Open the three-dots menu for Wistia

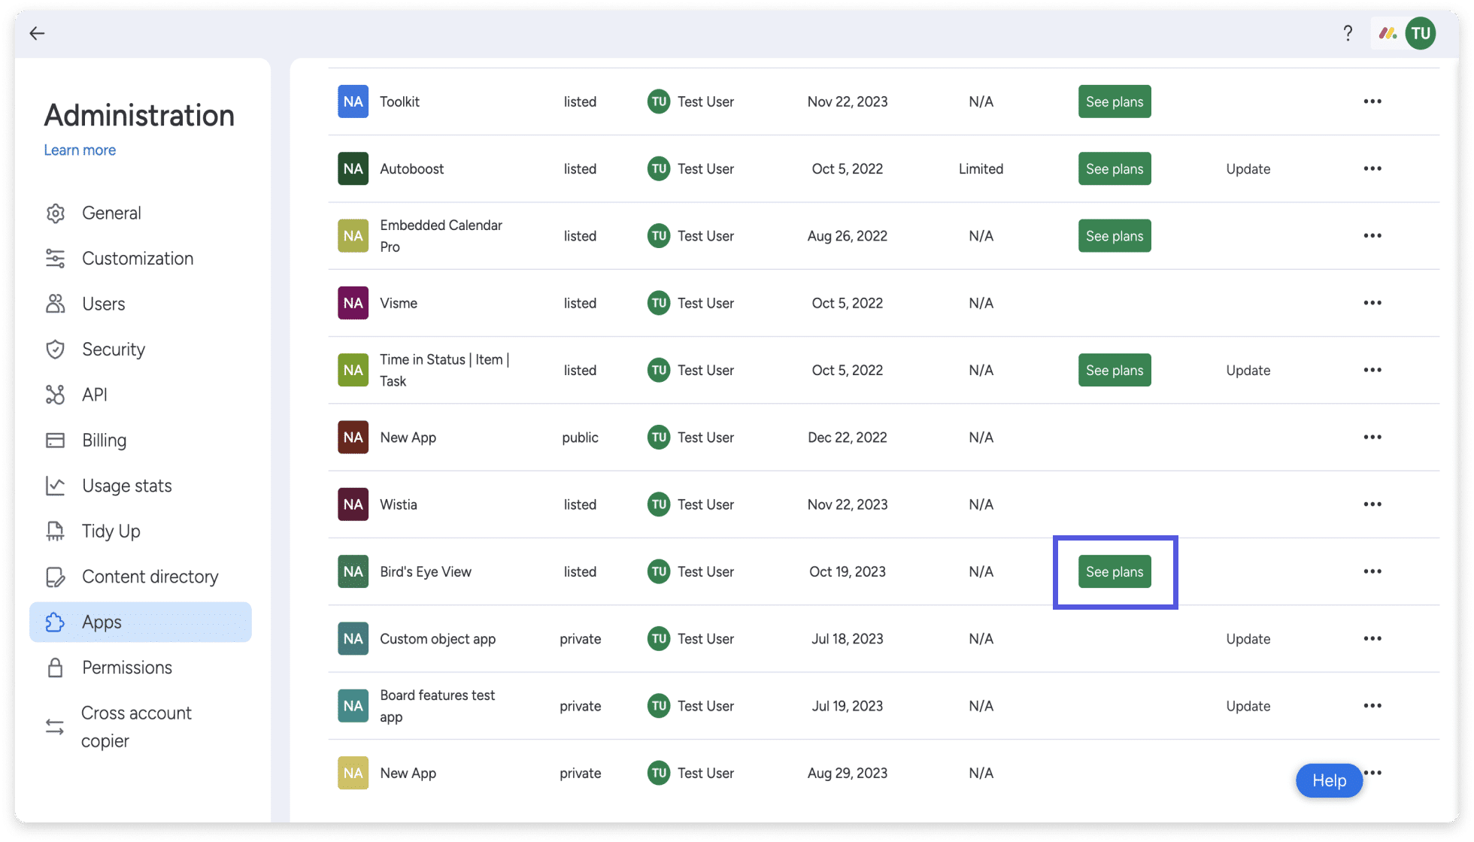tap(1372, 504)
